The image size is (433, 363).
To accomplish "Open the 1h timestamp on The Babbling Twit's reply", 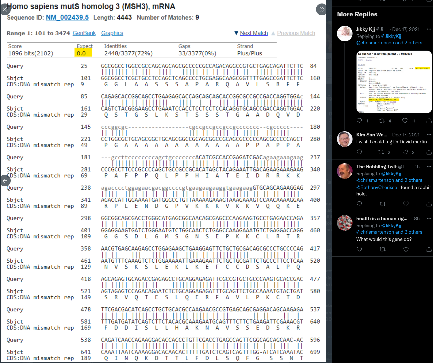I will (x=417, y=167).
